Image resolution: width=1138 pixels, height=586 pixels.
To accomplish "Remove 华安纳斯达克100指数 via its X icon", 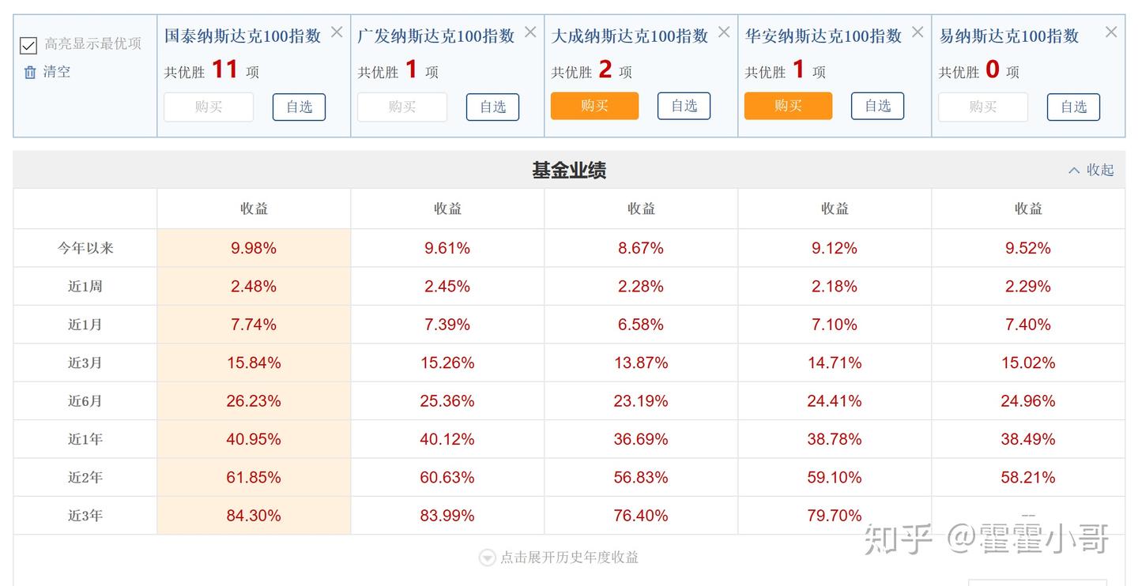I will [918, 32].
